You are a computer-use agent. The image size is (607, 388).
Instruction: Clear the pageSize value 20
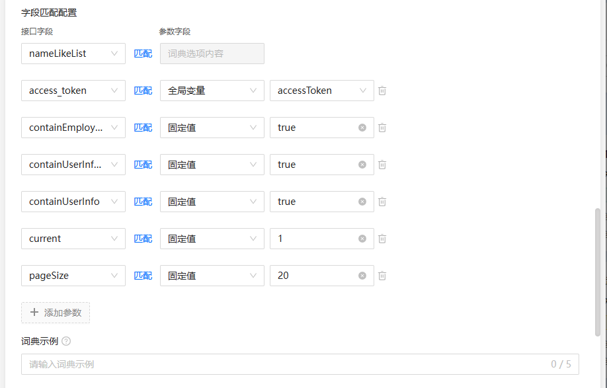362,276
